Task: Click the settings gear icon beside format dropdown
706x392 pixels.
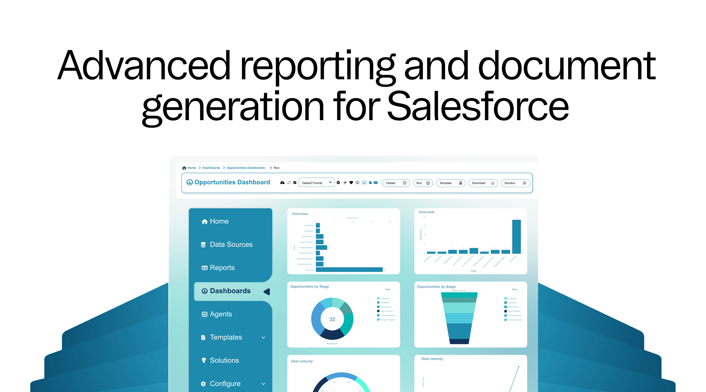Action: [x=338, y=183]
